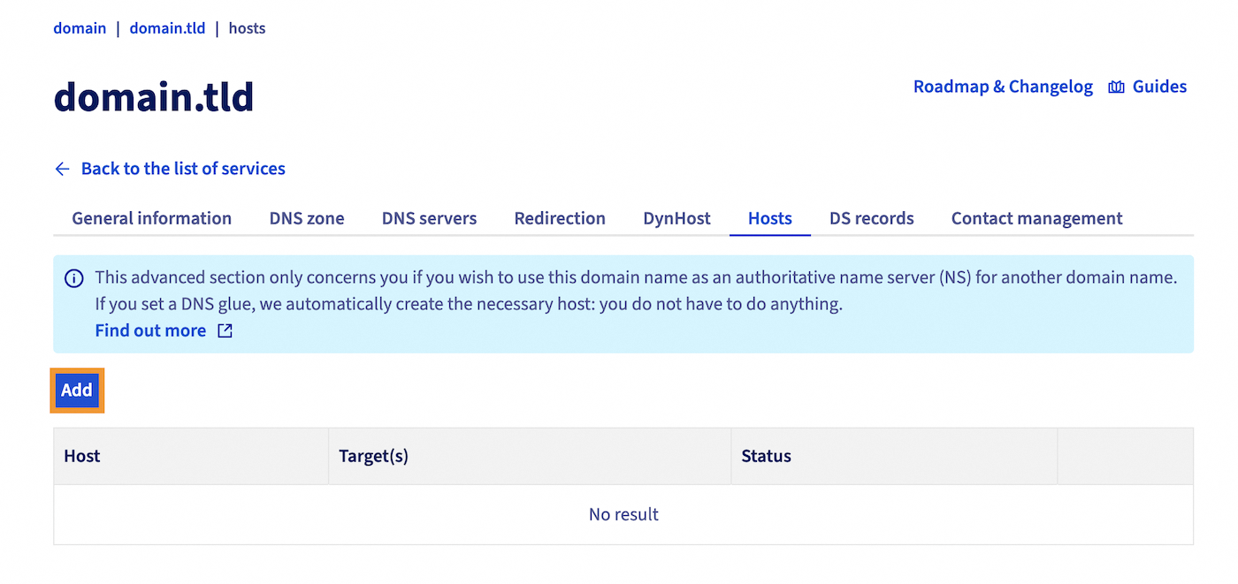Image resolution: width=1238 pixels, height=584 pixels.
Task: Open the Roadmap & Changelog link
Action: 1002,86
